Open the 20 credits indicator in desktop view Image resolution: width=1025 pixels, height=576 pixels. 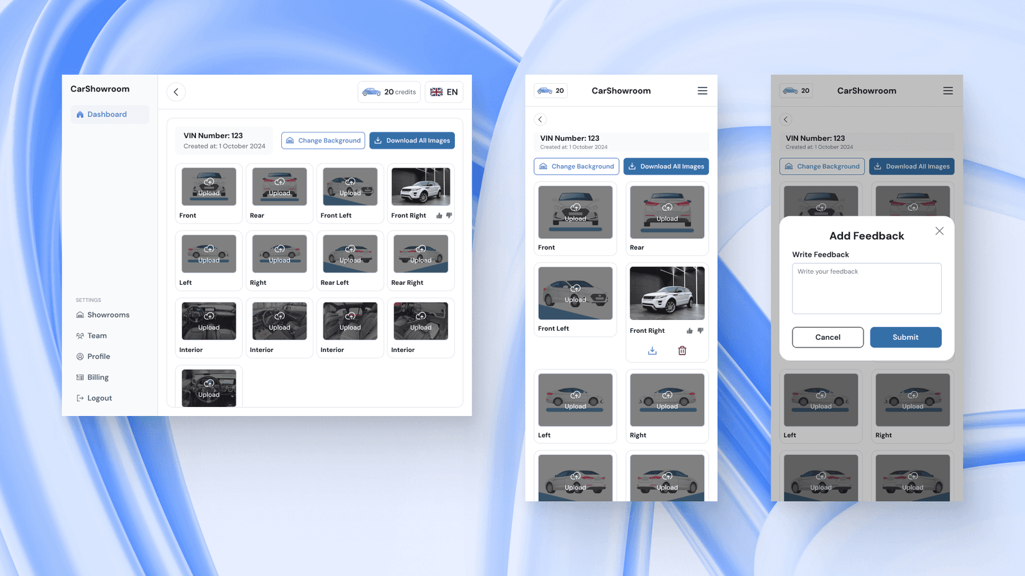tap(389, 92)
